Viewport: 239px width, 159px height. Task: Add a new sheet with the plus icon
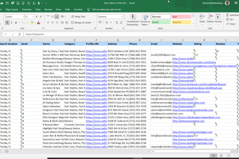[x=7, y=151]
